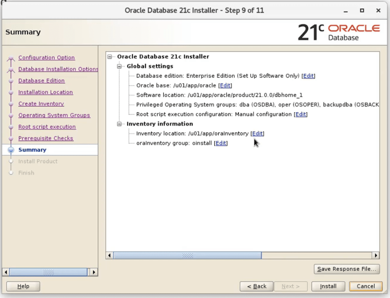Go back to the previous step
Viewport: 390px width, 298px height.
[256, 286]
